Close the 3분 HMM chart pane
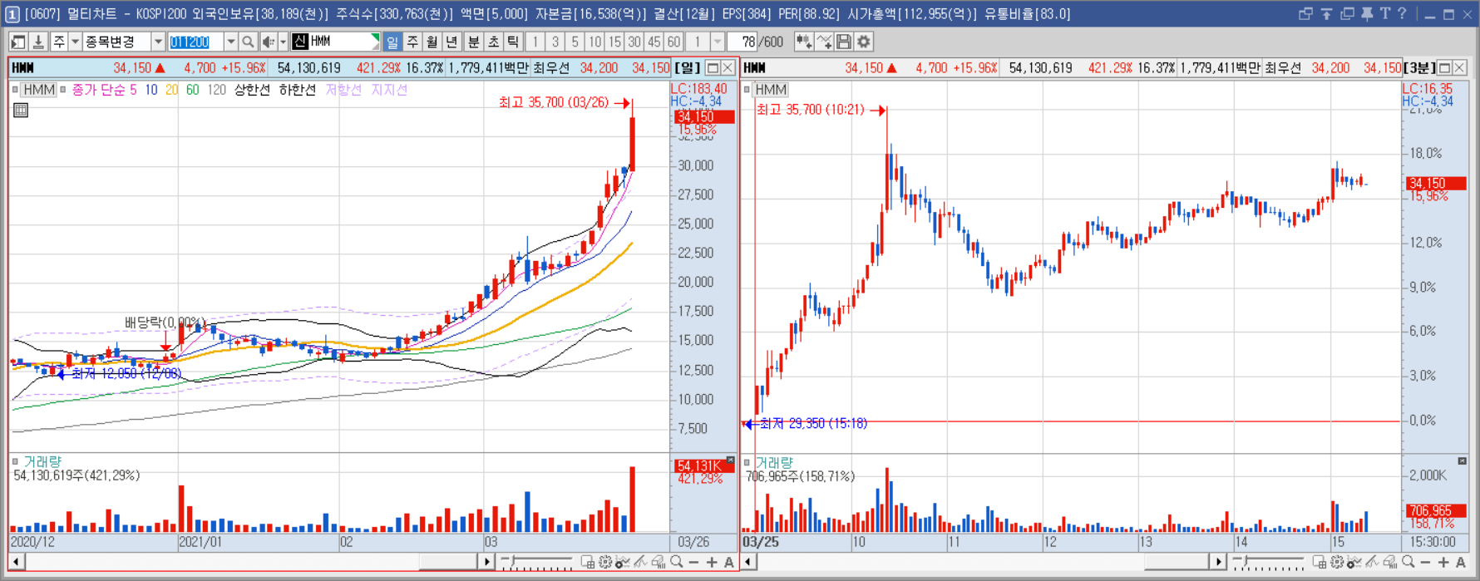The image size is (1480, 581). click(x=1459, y=68)
